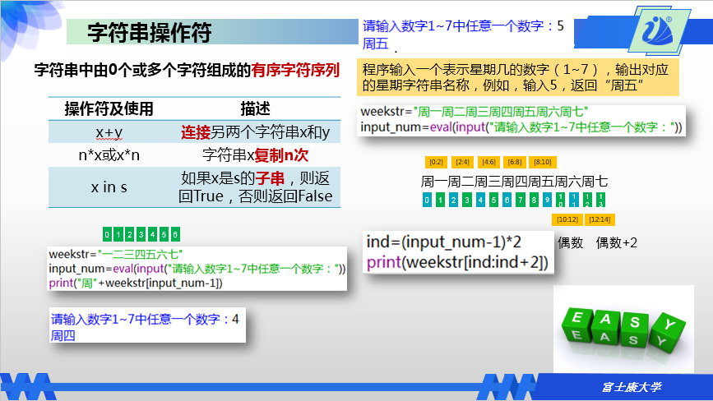Select the n*x或x*n operator cell
Screen dimensions: 713x401
(x=109, y=155)
